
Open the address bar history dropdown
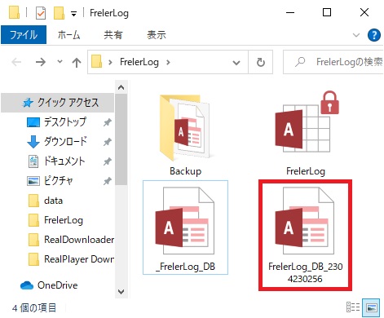pyautogui.click(x=236, y=63)
